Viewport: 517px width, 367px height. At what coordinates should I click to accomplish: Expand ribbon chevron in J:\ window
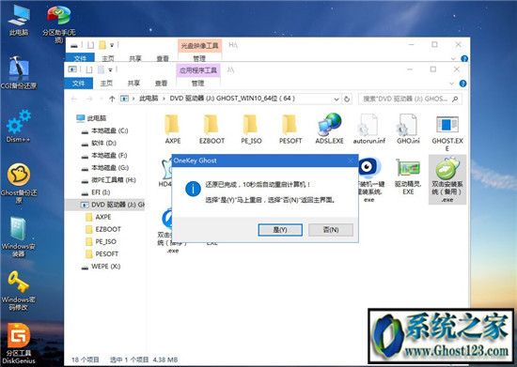click(452, 84)
